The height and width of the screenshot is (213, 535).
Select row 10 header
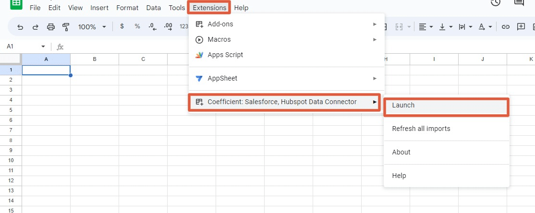(11, 161)
